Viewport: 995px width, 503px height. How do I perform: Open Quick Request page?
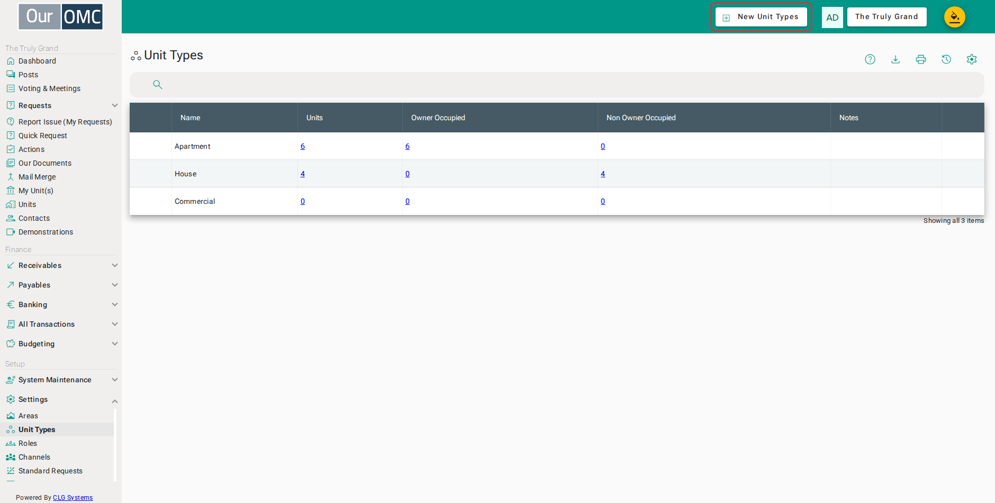click(43, 136)
